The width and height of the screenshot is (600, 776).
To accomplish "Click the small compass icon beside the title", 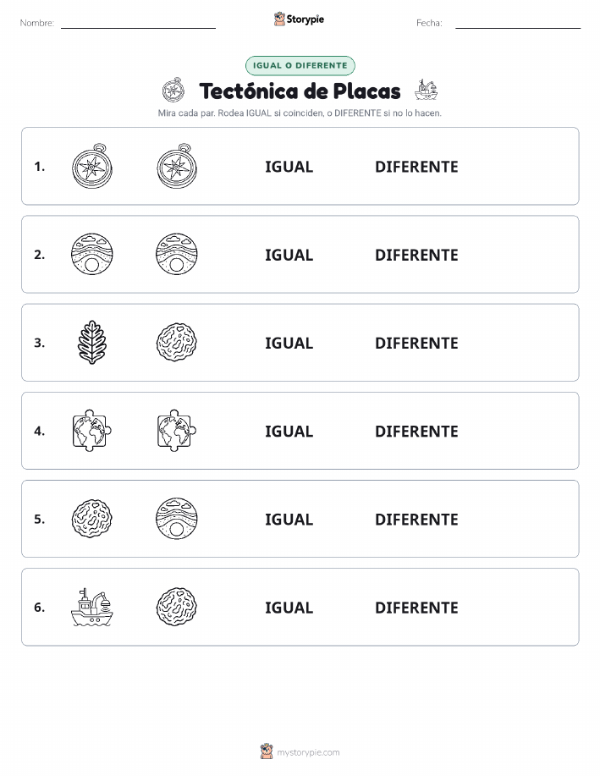I will (173, 90).
